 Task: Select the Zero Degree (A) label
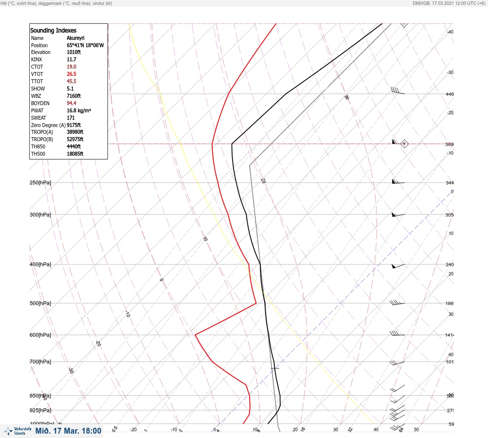48,125
